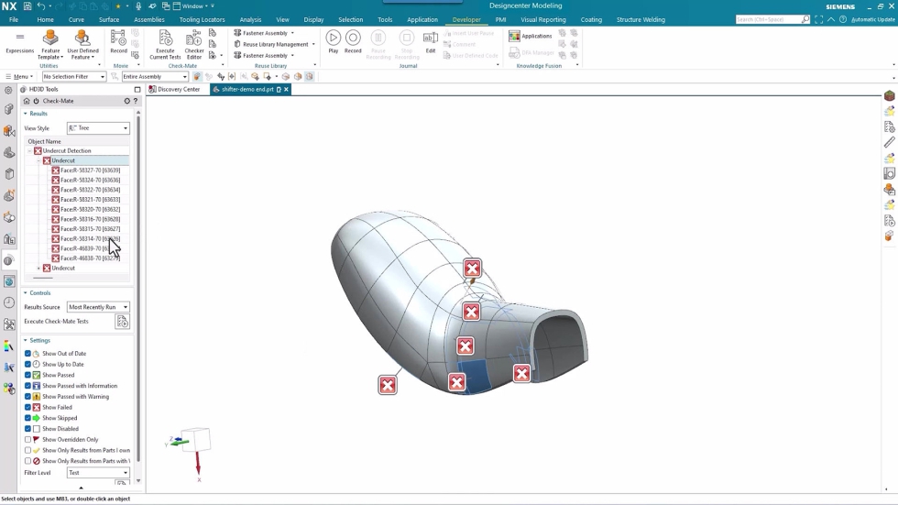Screen dimensions: 898x505
Task: Click the top failed marker on model
Action: (x=472, y=268)
